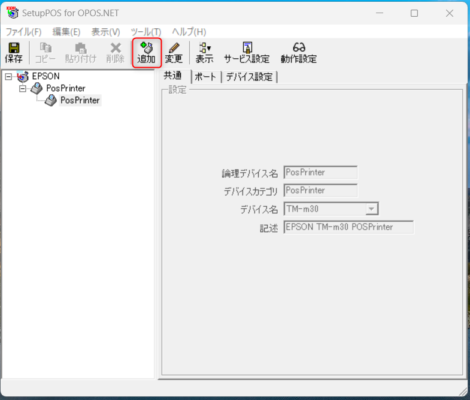The width and height of the screenshot is (470, 400).
Task: Click the 設定 group box caption
Action: 177,89
